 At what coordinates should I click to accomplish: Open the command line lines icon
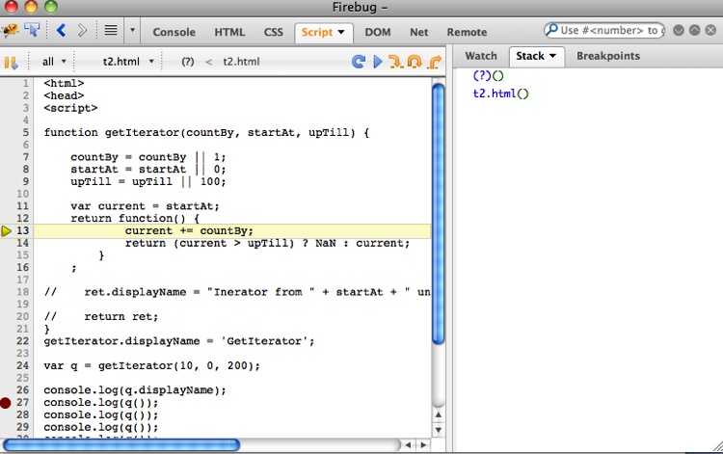(111, 31)
